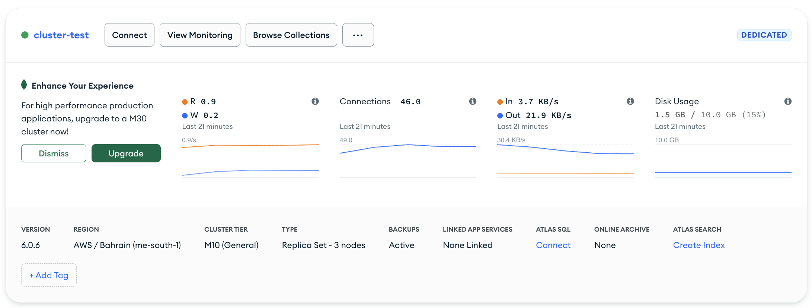Click the orange In legend dot
Viewport: 812px width, 308px height.
click(x=500, y=102)
